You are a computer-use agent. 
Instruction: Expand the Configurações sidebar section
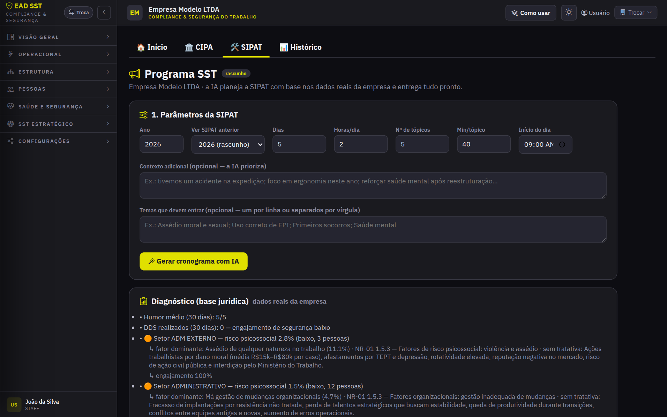[x=58, y=141]
